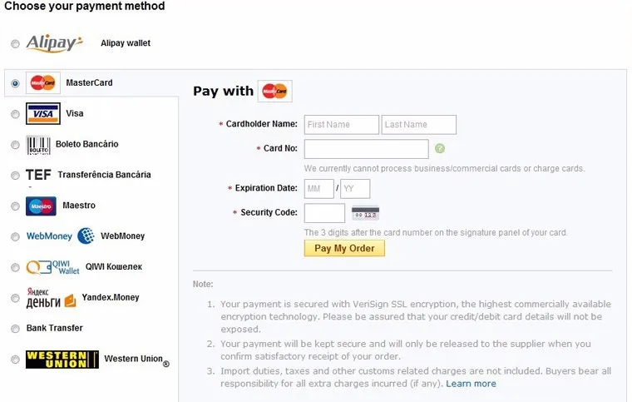
Task: Click the MM expiration month field
Action: coord(318,189)
